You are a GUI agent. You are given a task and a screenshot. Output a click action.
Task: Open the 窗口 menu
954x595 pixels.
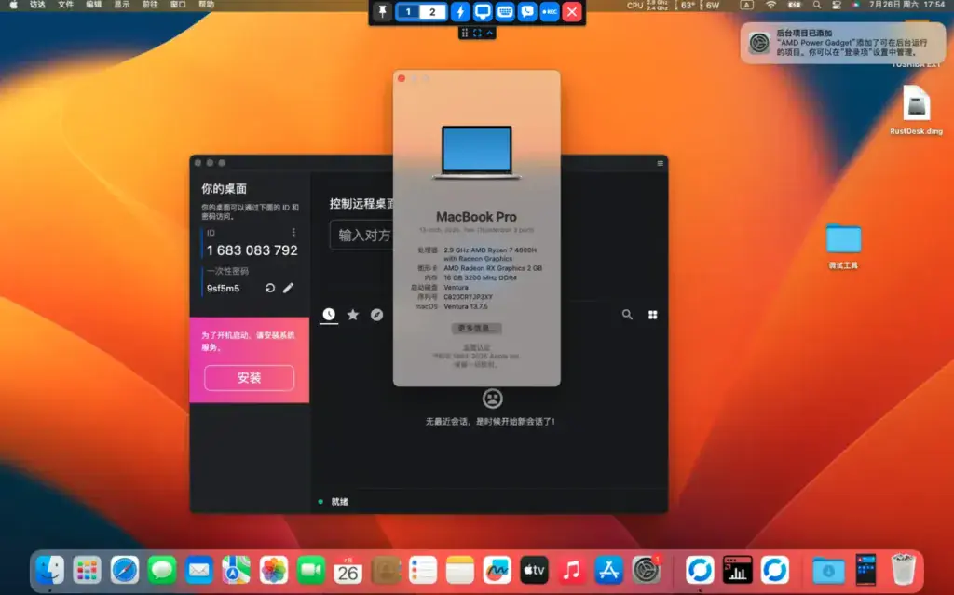pyautogui.click(x=178, y=5)
